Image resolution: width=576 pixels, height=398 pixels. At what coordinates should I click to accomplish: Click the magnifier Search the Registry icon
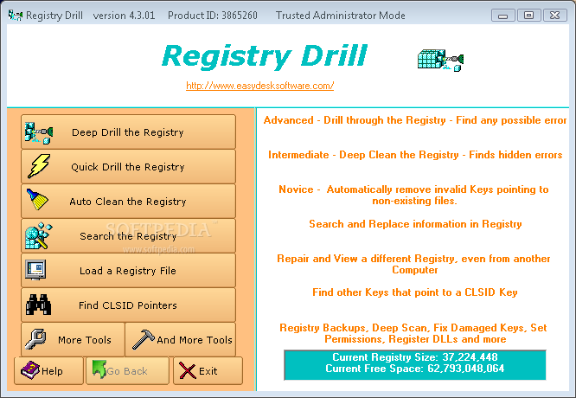39,235
